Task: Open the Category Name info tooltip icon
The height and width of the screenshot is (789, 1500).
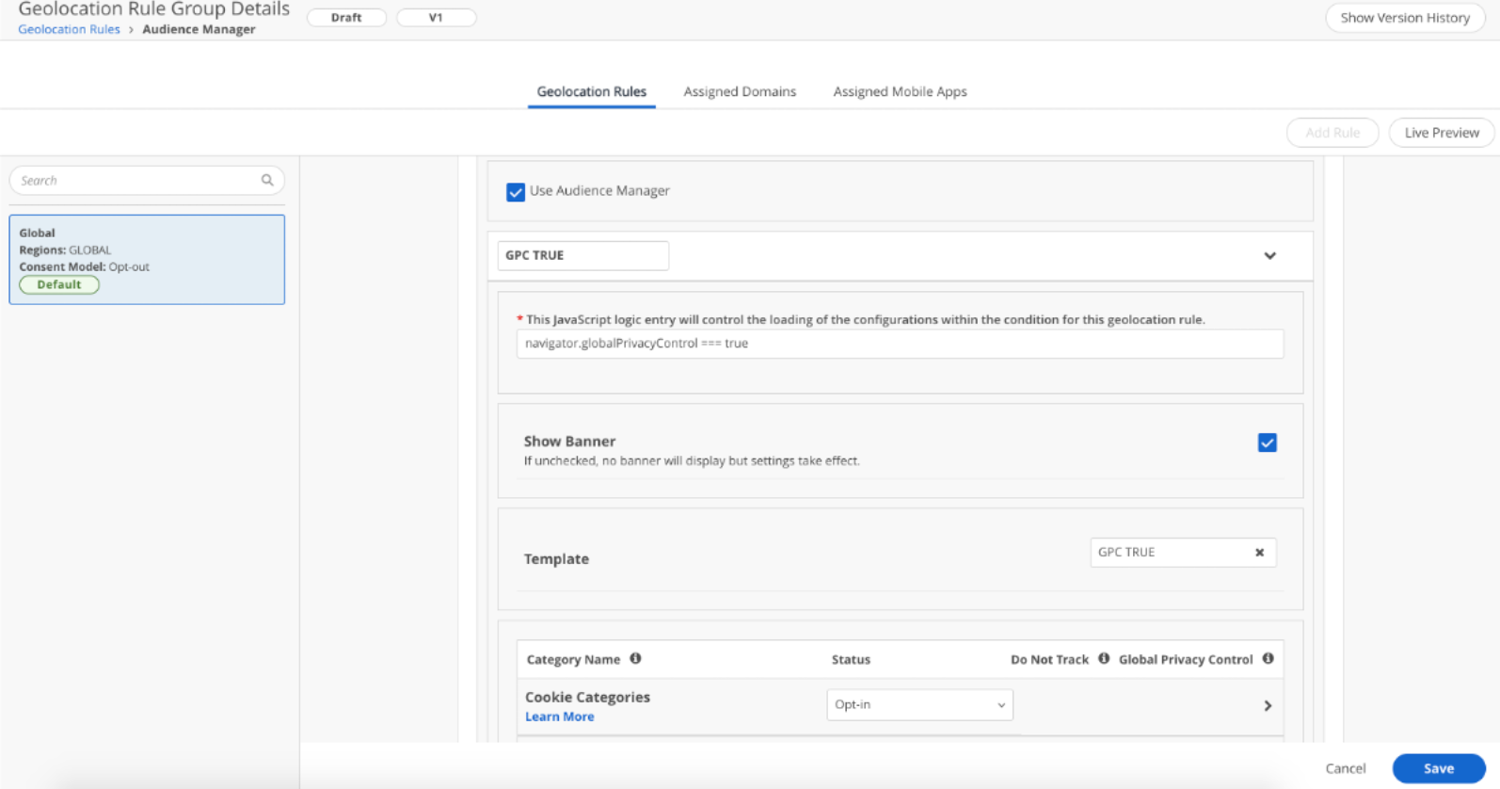Action: pos(635,658)
